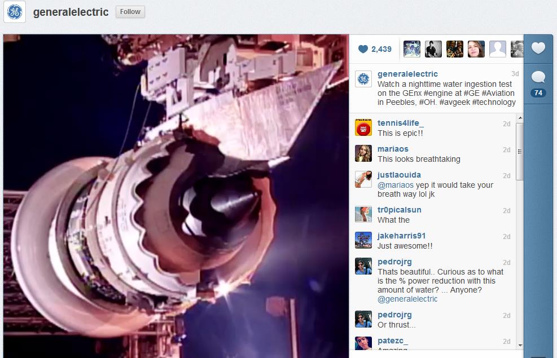Open tr0picalsun username link
557x358 pixels.
pos(400,210)
